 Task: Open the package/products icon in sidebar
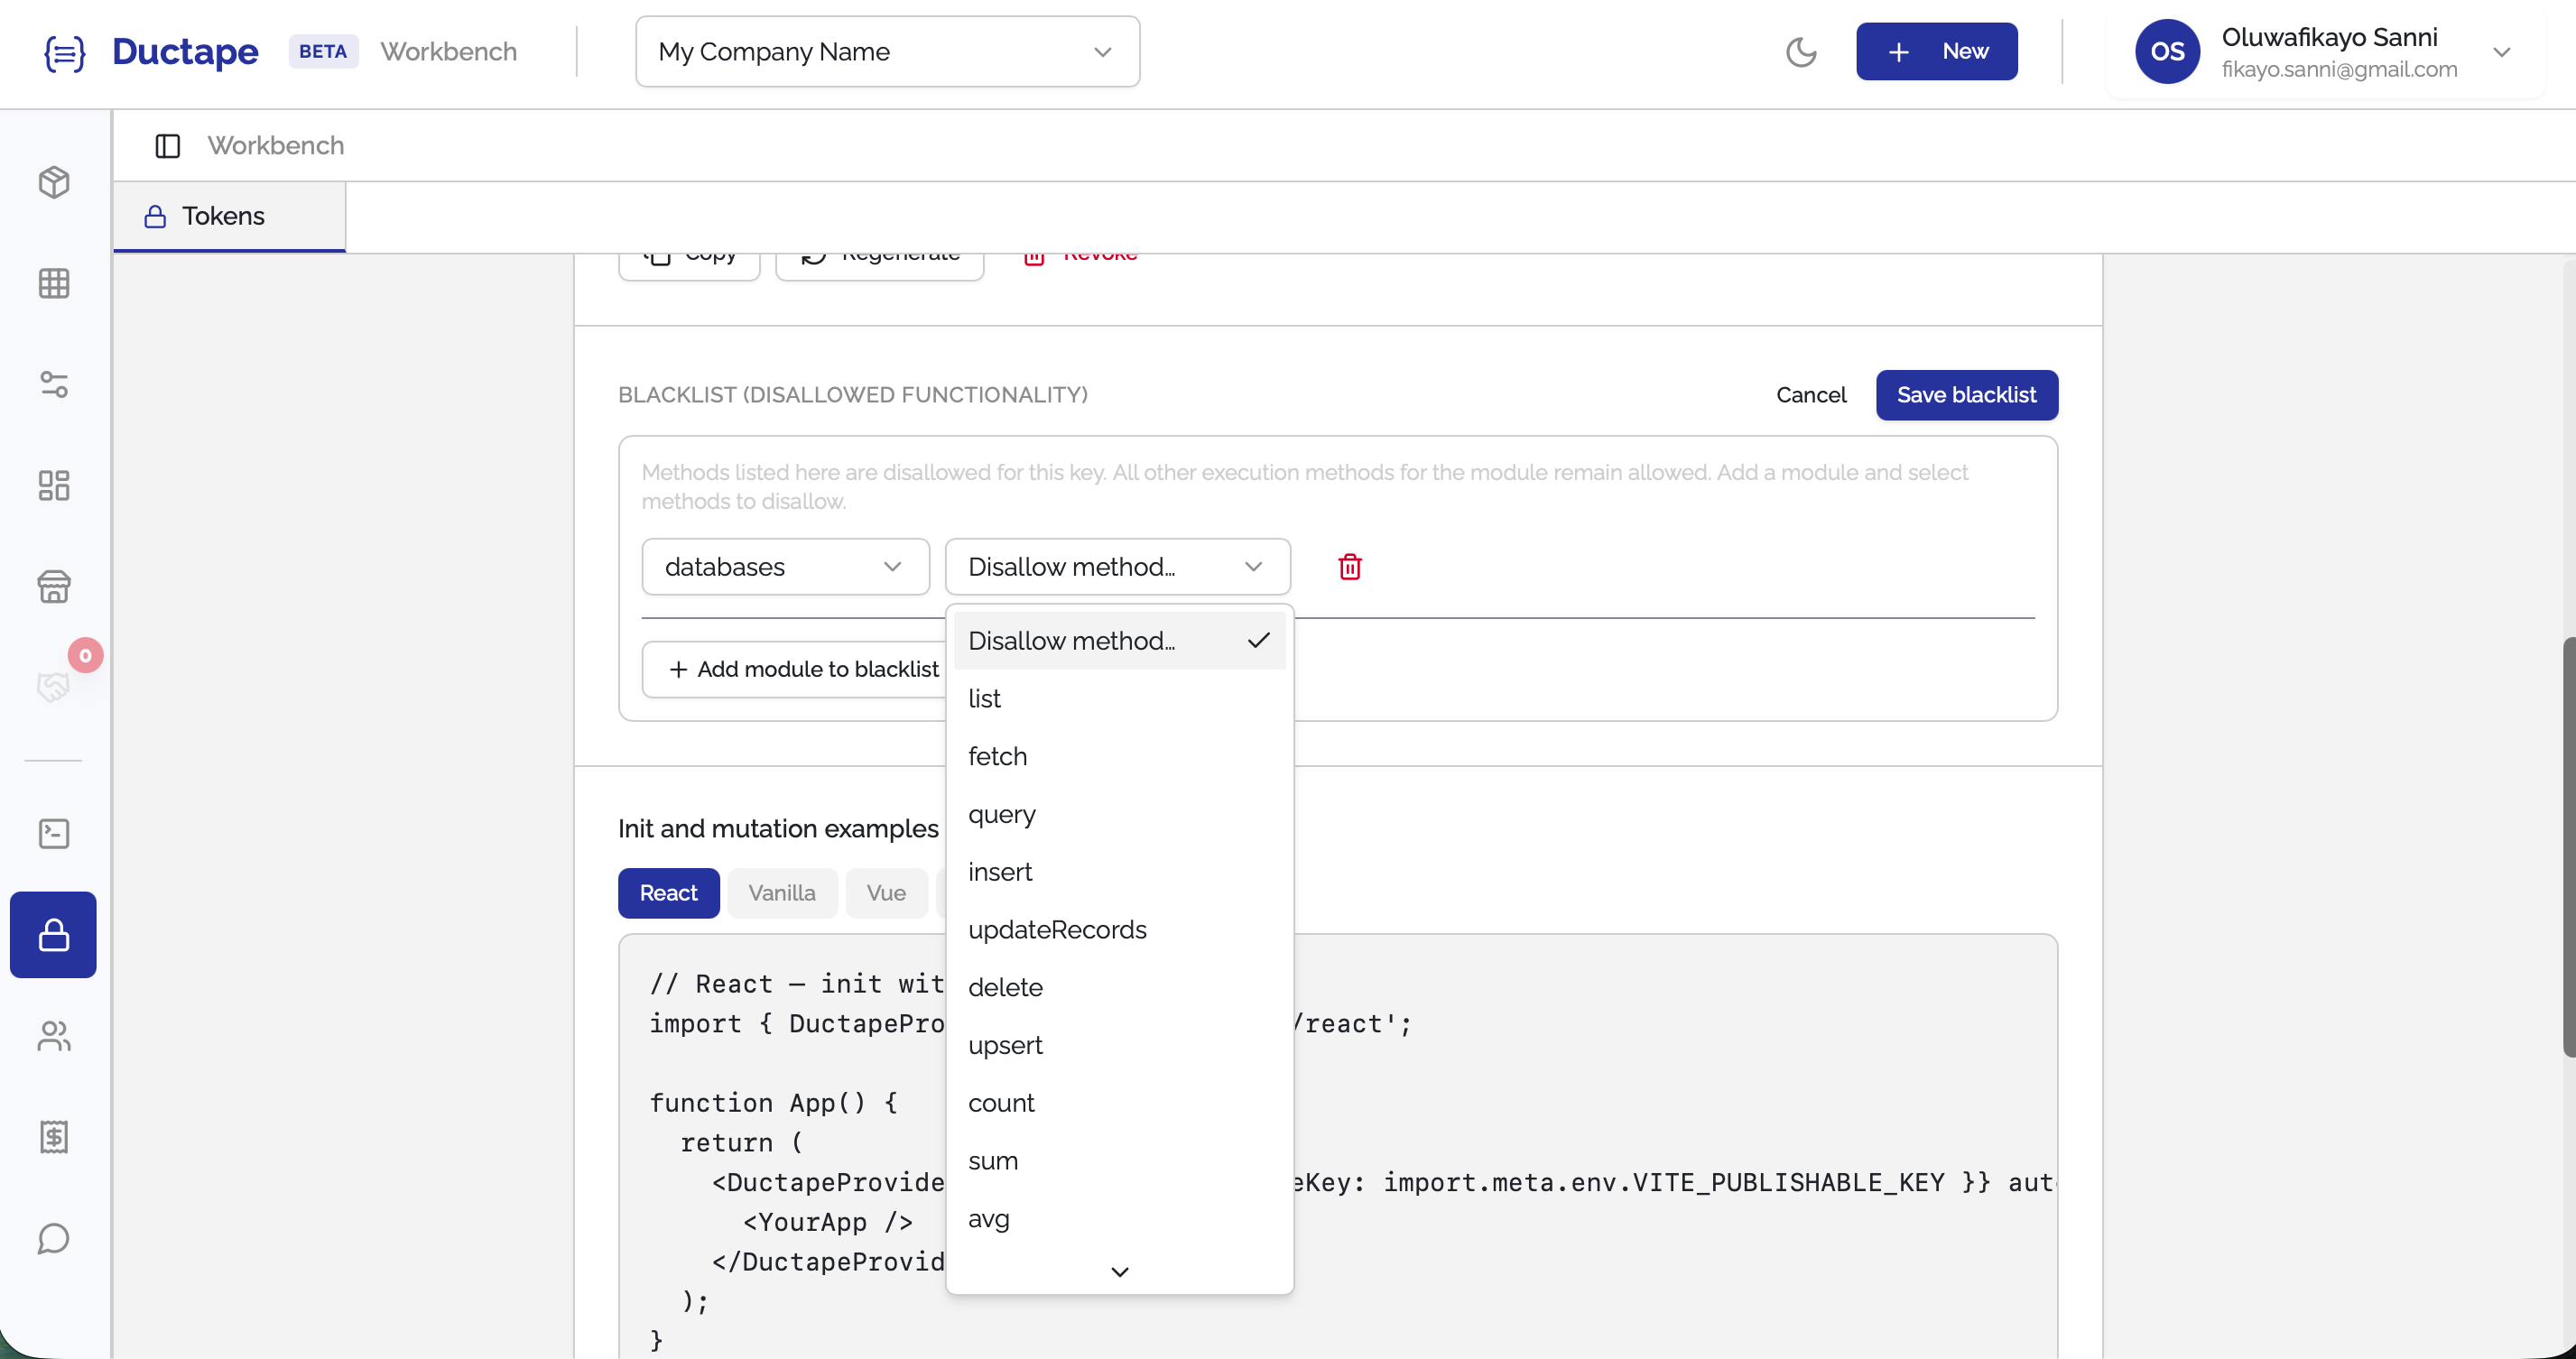[54, 182]
